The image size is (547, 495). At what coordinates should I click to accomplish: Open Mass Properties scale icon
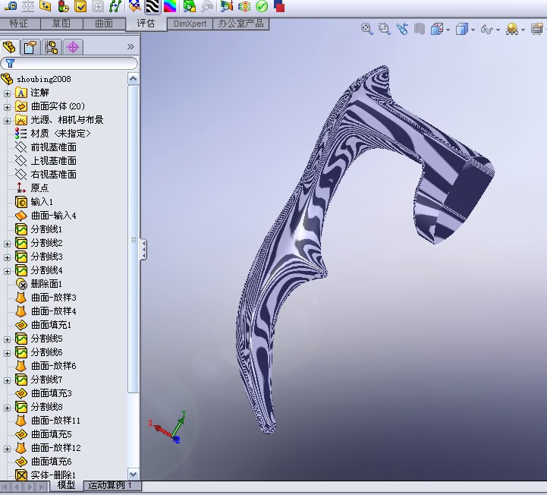pos(28,6)
